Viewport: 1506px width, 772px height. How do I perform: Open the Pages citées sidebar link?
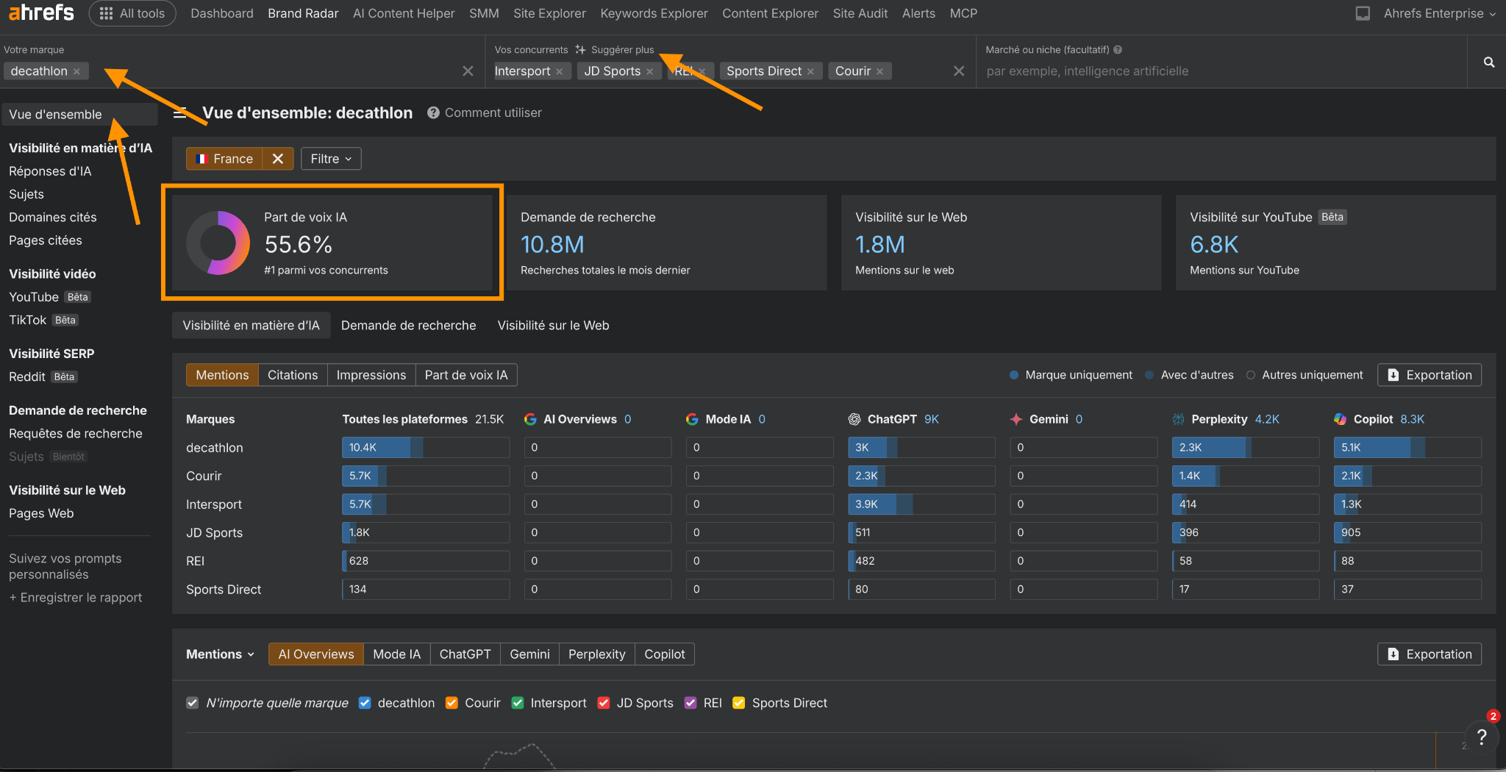tap(46, 240)
